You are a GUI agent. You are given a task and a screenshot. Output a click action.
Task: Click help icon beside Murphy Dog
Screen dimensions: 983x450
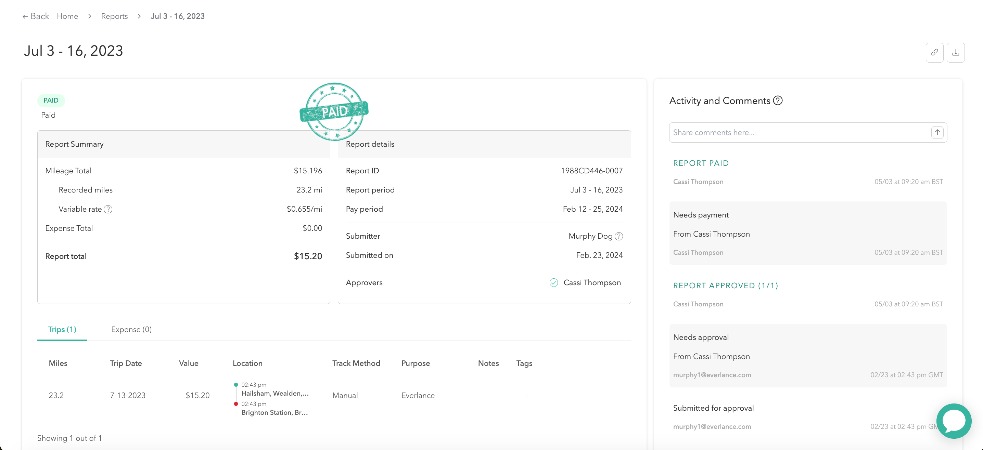pos(619,236)
